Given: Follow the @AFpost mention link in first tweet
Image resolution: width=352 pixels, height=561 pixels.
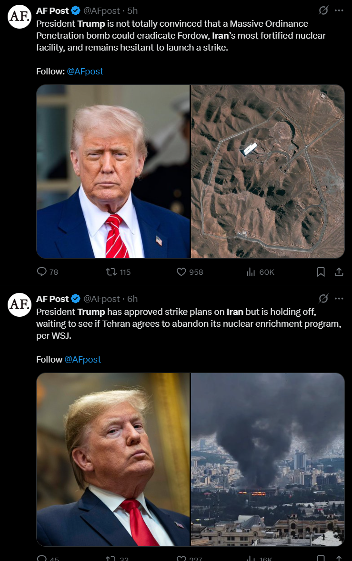Looking at the screenshot, I should (x=85, y=71).
